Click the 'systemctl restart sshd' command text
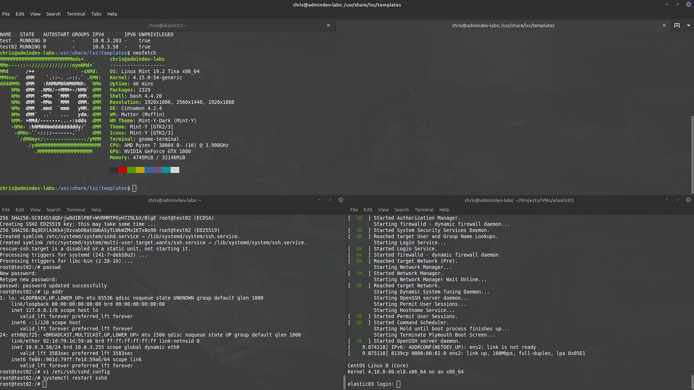Image resolution: width=694 pixels, height=390 pixels. click(75, 378)
